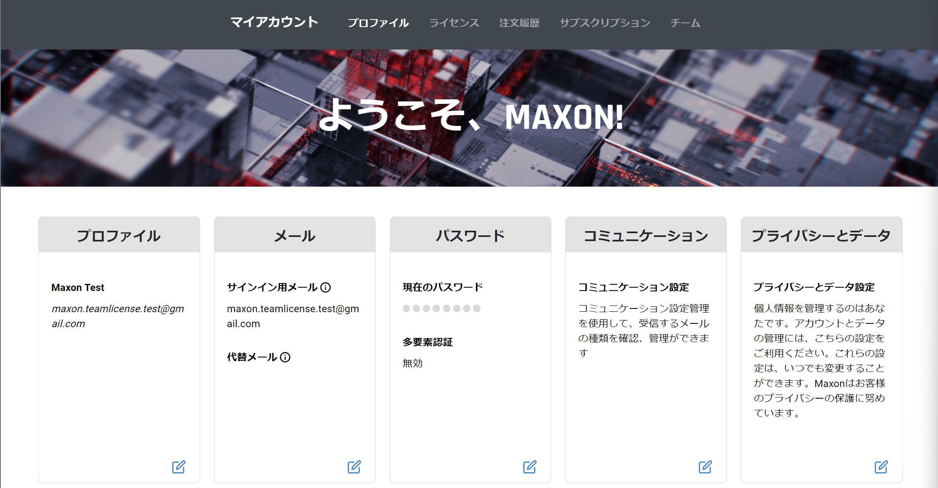Click the 個人情報を管理する description paragraph

[x=819, y=360]
